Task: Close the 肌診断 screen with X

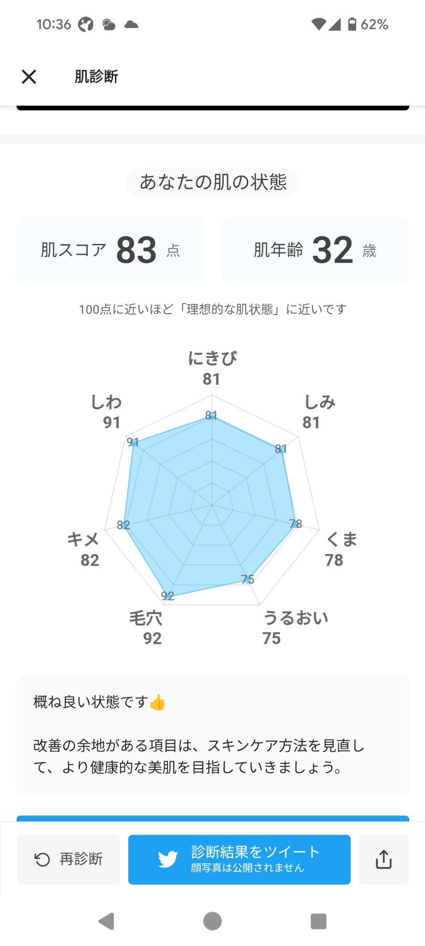Action: tap(29, 77)
